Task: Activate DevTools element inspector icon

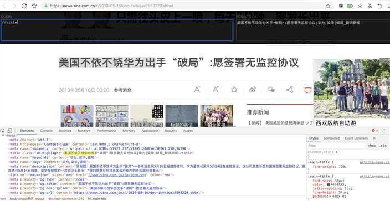Action: click(2, 131)
